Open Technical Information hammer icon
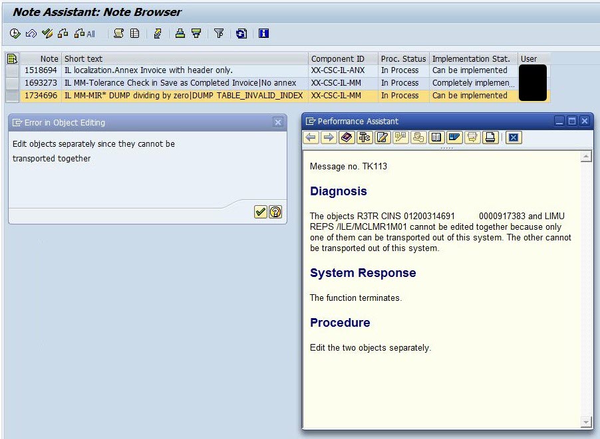 tap(365, 137)
